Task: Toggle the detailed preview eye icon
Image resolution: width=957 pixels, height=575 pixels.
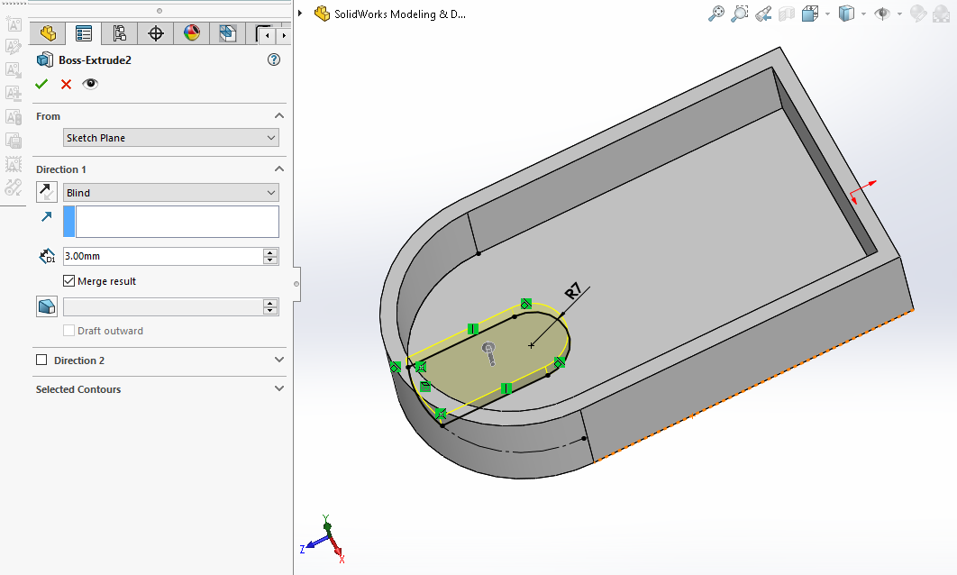Action: click(90, 84)
